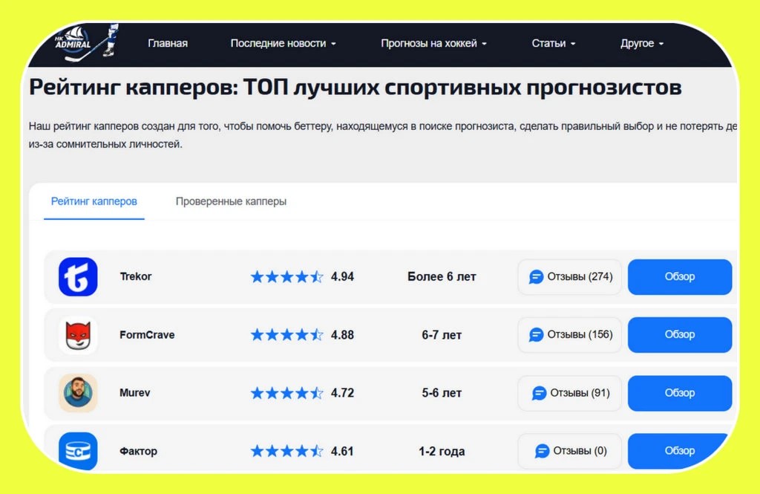Click the Murev name
This screenshot has height=494, width=760.
pyautogui.click(x=135, y=393)
